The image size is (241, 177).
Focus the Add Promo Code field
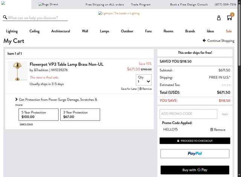188,114
